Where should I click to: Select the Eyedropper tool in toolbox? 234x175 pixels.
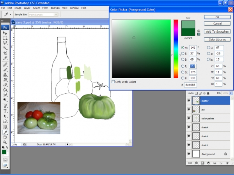(x=5, y=132)
